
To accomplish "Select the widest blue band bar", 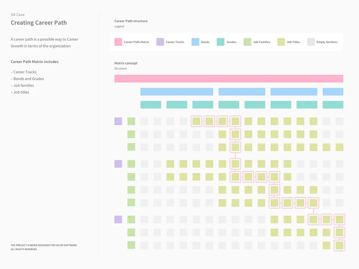I will click(177, 91).
